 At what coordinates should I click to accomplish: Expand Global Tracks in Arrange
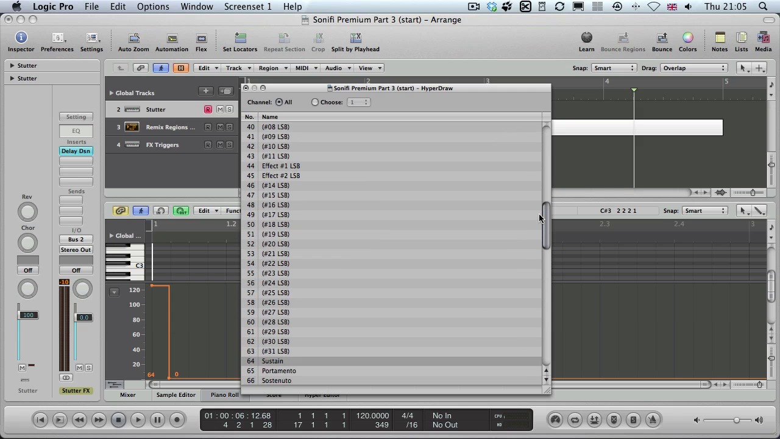click(112, 93)
